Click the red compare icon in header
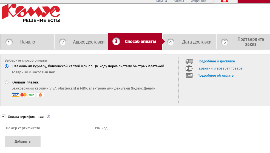Screen dimensions: 270x153 [x=224, y=1]
